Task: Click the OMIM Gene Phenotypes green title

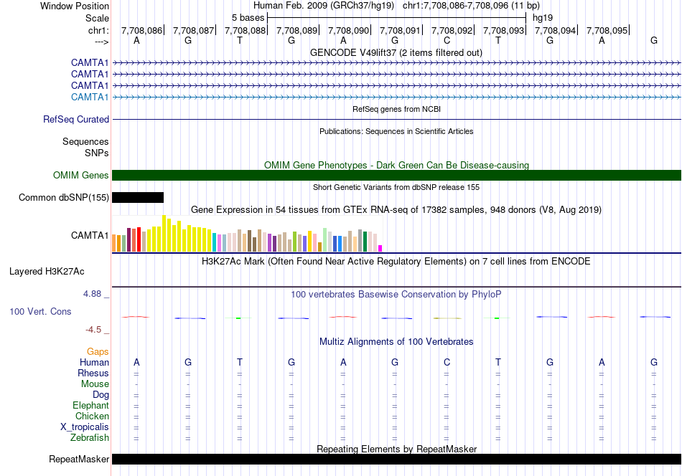Action: click(x=396, y=165)
